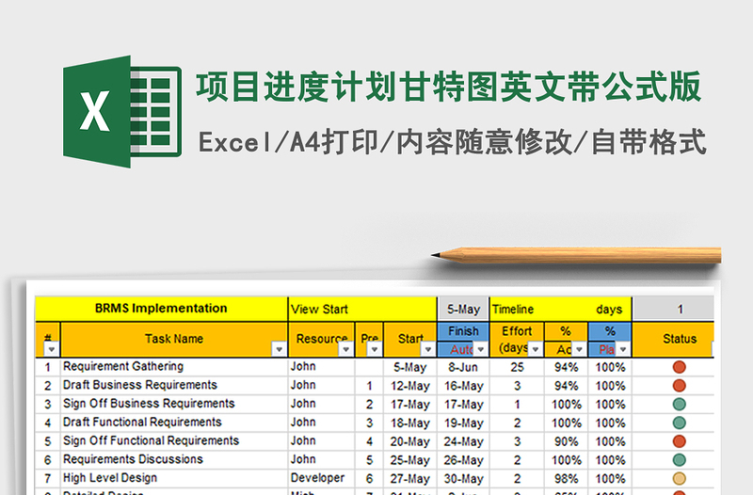
Task: Open the Effort days filter dropdown
Action: coord(534,349)
